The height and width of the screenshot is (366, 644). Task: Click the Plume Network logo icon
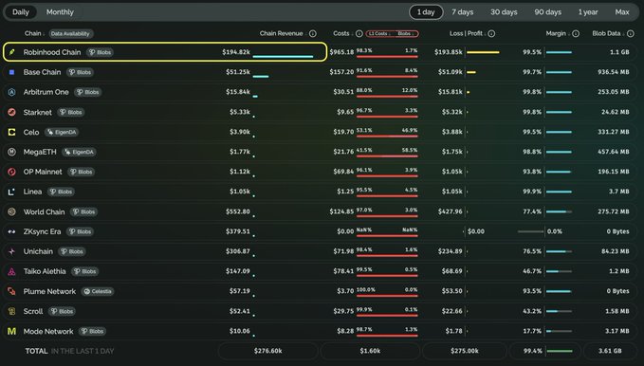click(12, 291)
